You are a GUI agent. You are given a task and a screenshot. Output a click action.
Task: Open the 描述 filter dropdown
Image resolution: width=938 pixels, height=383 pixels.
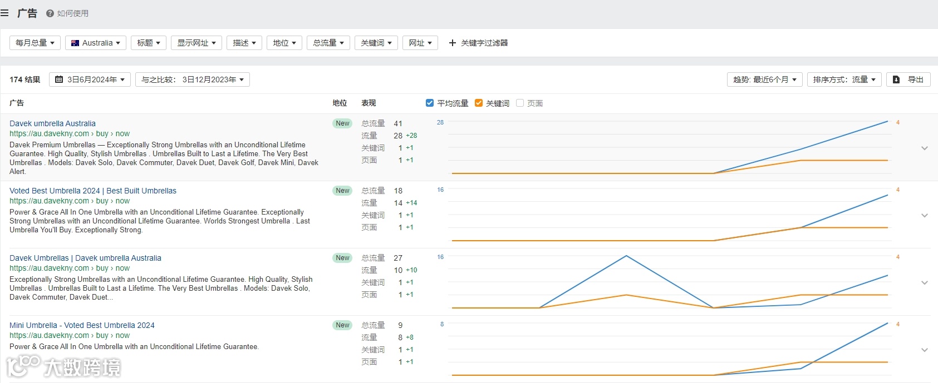click(x=244, y=43)
